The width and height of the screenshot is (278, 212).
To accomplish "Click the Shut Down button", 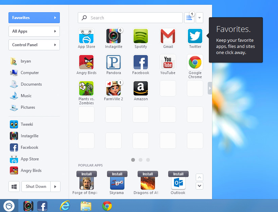I will tap(36, 186).
